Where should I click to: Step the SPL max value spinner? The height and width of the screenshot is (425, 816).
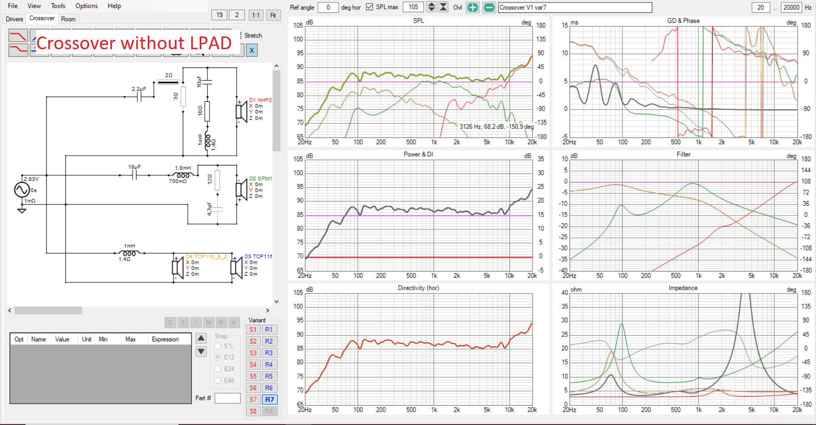tap(431, 7)
